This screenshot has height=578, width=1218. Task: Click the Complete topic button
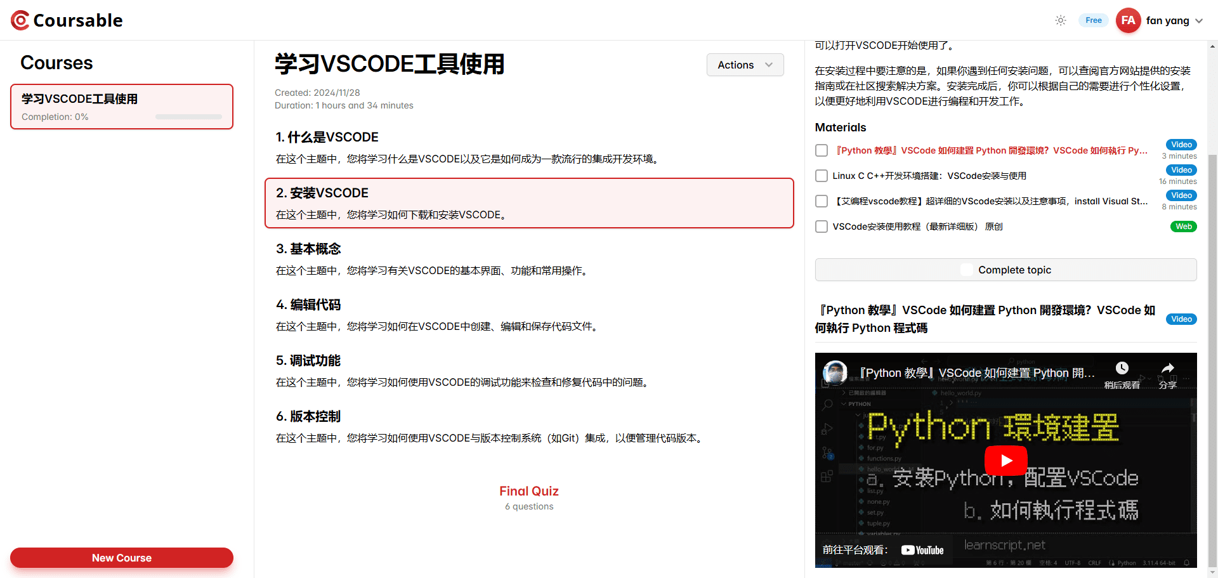click(x=1005, y=270)
